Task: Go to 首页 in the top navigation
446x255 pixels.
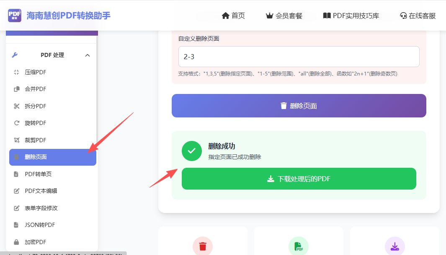Action: (233, 16)
